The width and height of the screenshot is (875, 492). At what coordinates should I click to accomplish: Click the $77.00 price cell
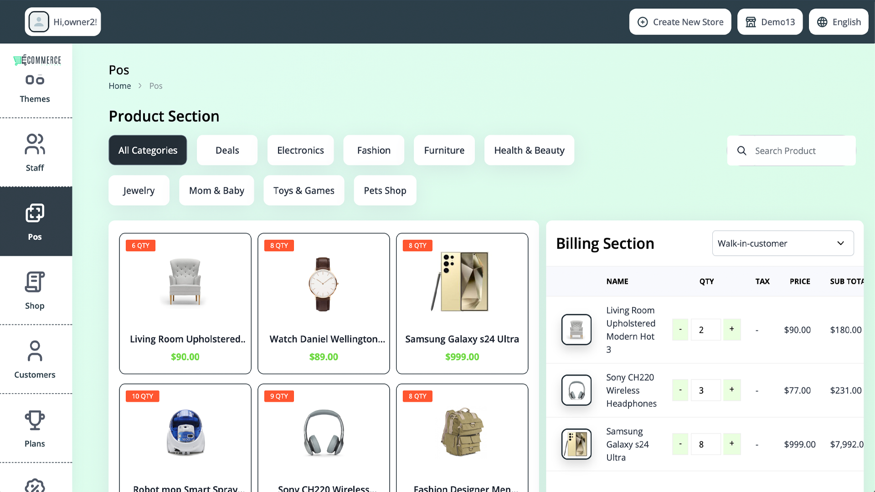797,390
